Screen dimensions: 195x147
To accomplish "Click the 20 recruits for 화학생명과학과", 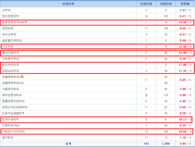I will (x=146, y=95).
